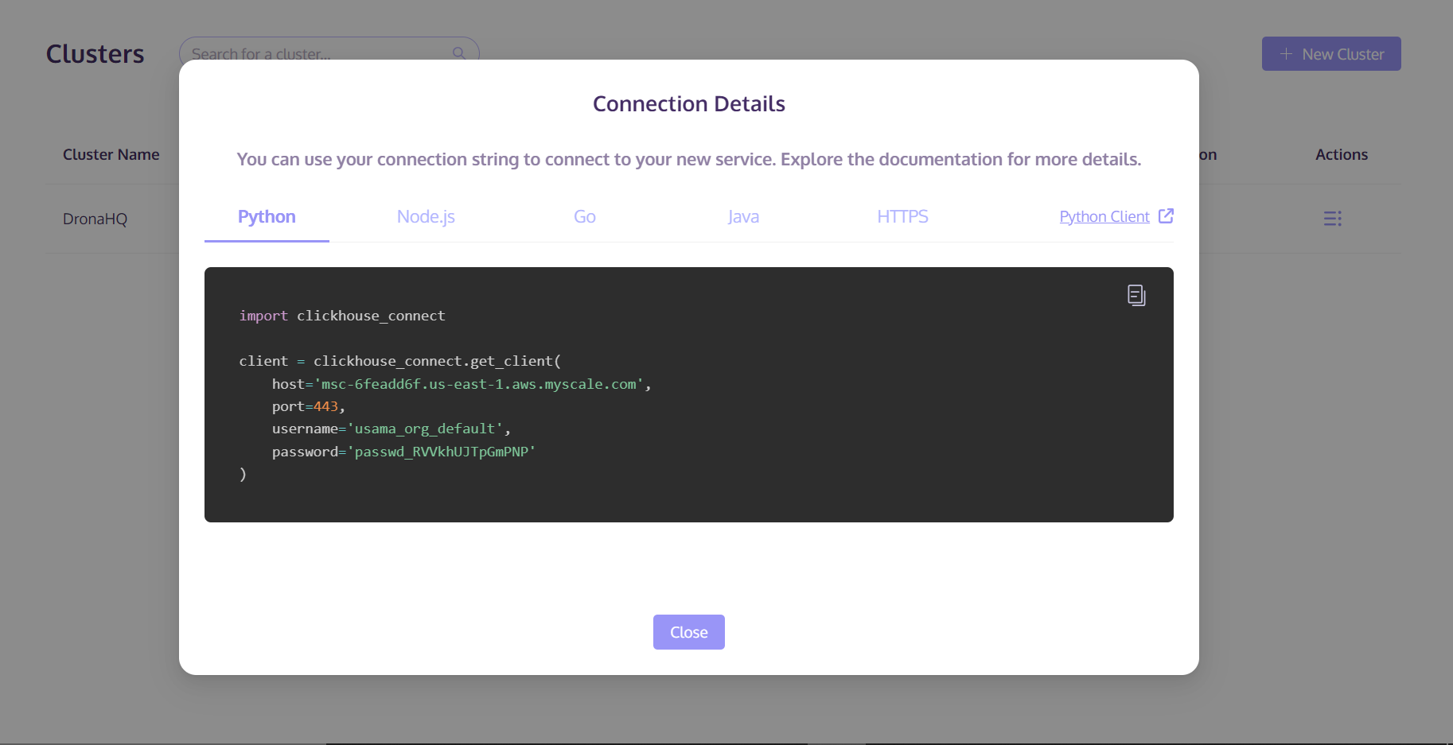Copy the Python connection code snippet

click(1136, 295)
